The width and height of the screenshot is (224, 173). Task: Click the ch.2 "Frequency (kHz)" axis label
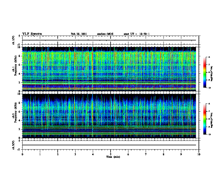pyautogui.click(x=16, y=113)
